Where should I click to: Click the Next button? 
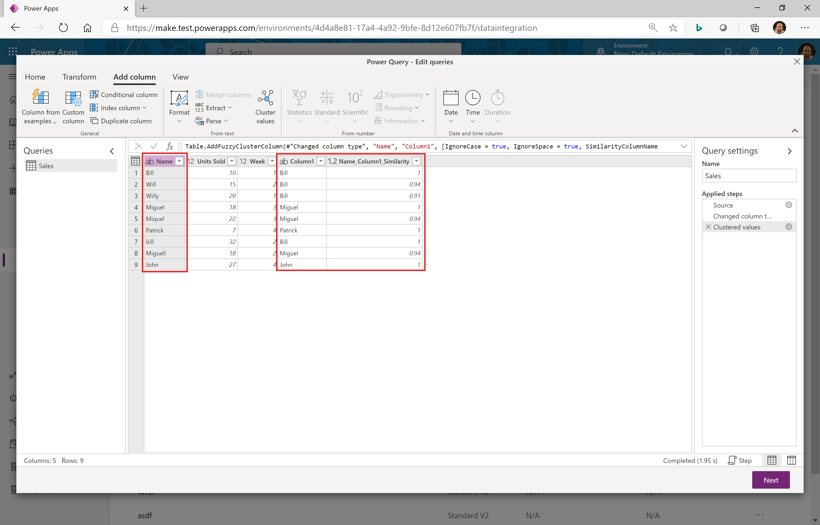tap(770, 480)
